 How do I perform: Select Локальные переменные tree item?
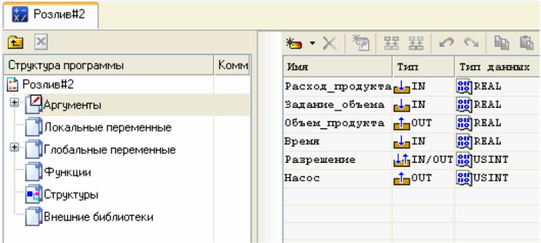coord(107,128)
